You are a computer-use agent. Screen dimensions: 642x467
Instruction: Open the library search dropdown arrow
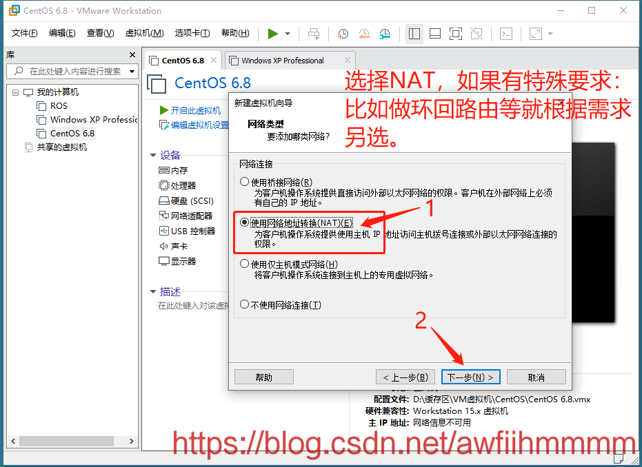(132, 72)
